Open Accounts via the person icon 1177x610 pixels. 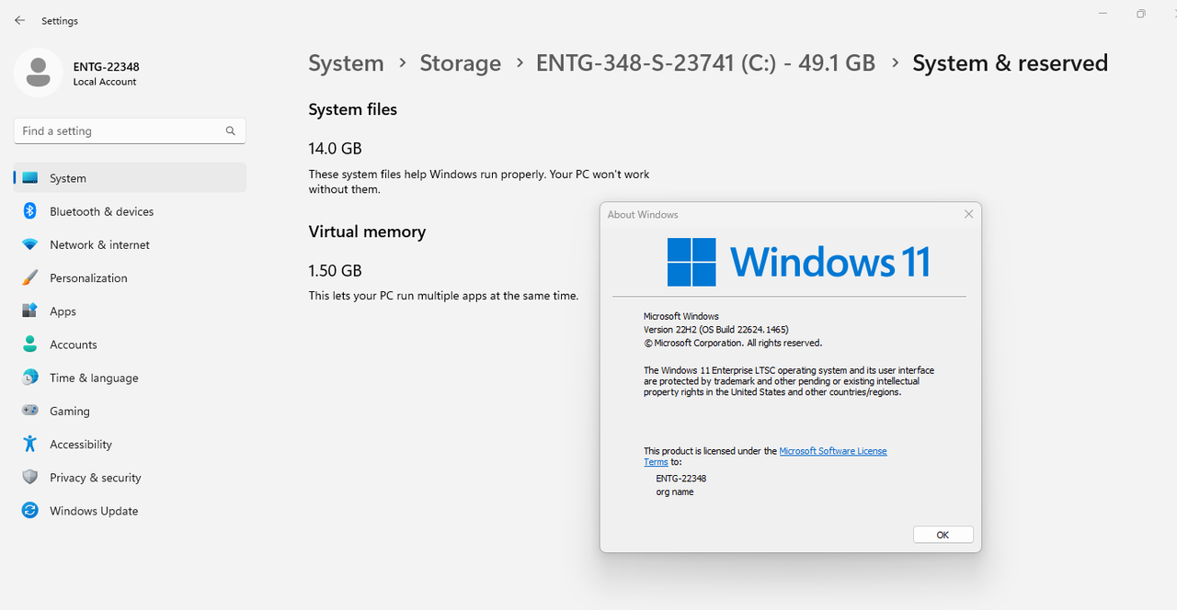click(30, 345)
